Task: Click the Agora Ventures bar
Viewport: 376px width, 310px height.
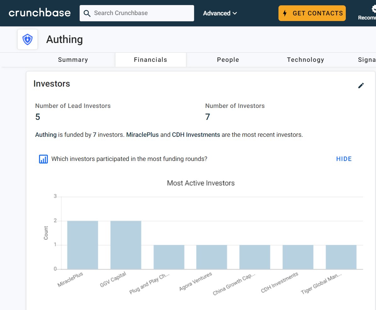Action: 211,257
